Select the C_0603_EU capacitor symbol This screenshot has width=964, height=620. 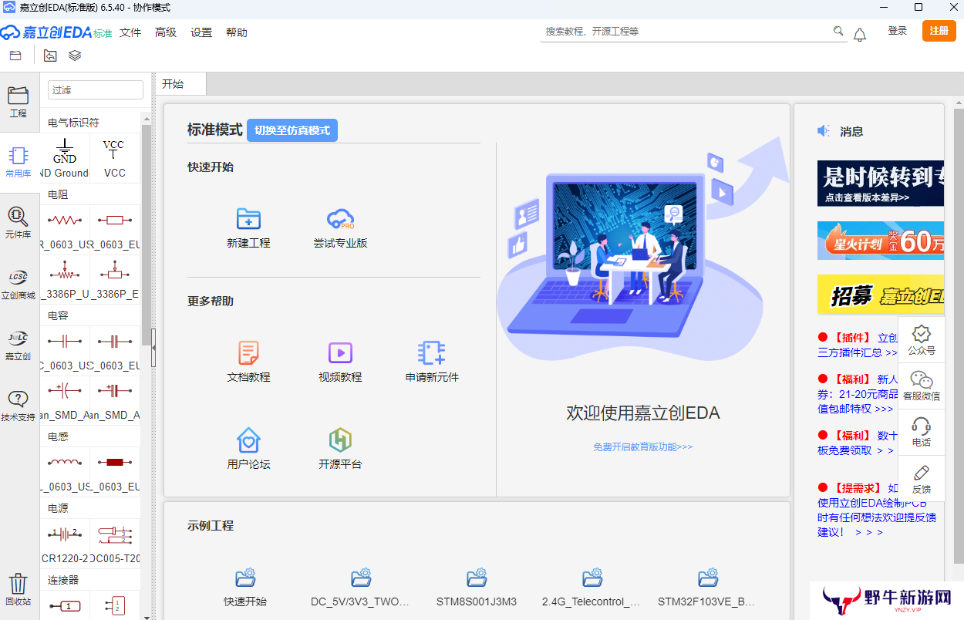tap(114, 349)
